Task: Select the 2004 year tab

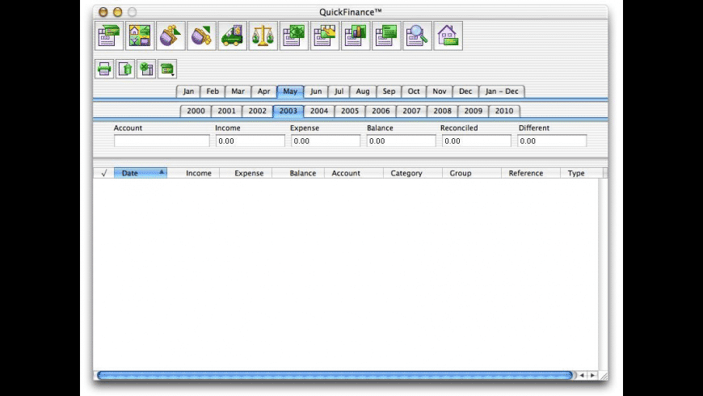Action: point(318,112)
